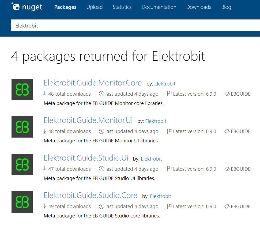Open the Documentation menu item

[159, 7]
